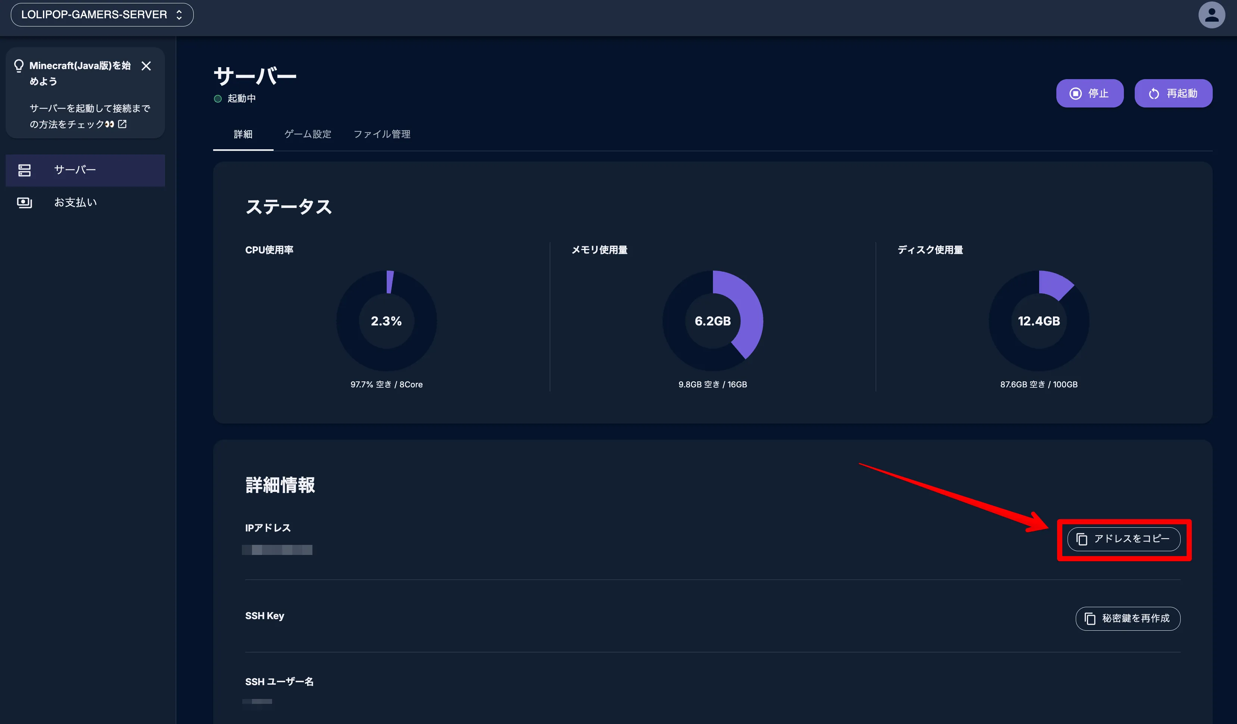Click the external link icon in tip card

122,124
